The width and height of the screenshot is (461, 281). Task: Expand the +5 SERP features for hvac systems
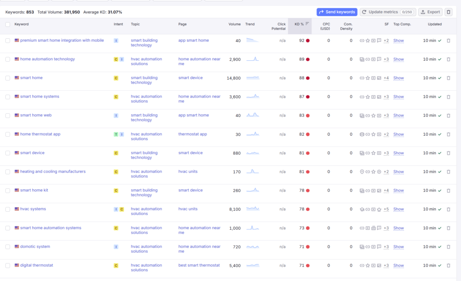(x=386, y=209)
